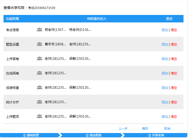Image resolution: width=188 pixels, height=138 pixels.
Task: Add a teacher to 考试信息 permission
Action: pos(164,30)
